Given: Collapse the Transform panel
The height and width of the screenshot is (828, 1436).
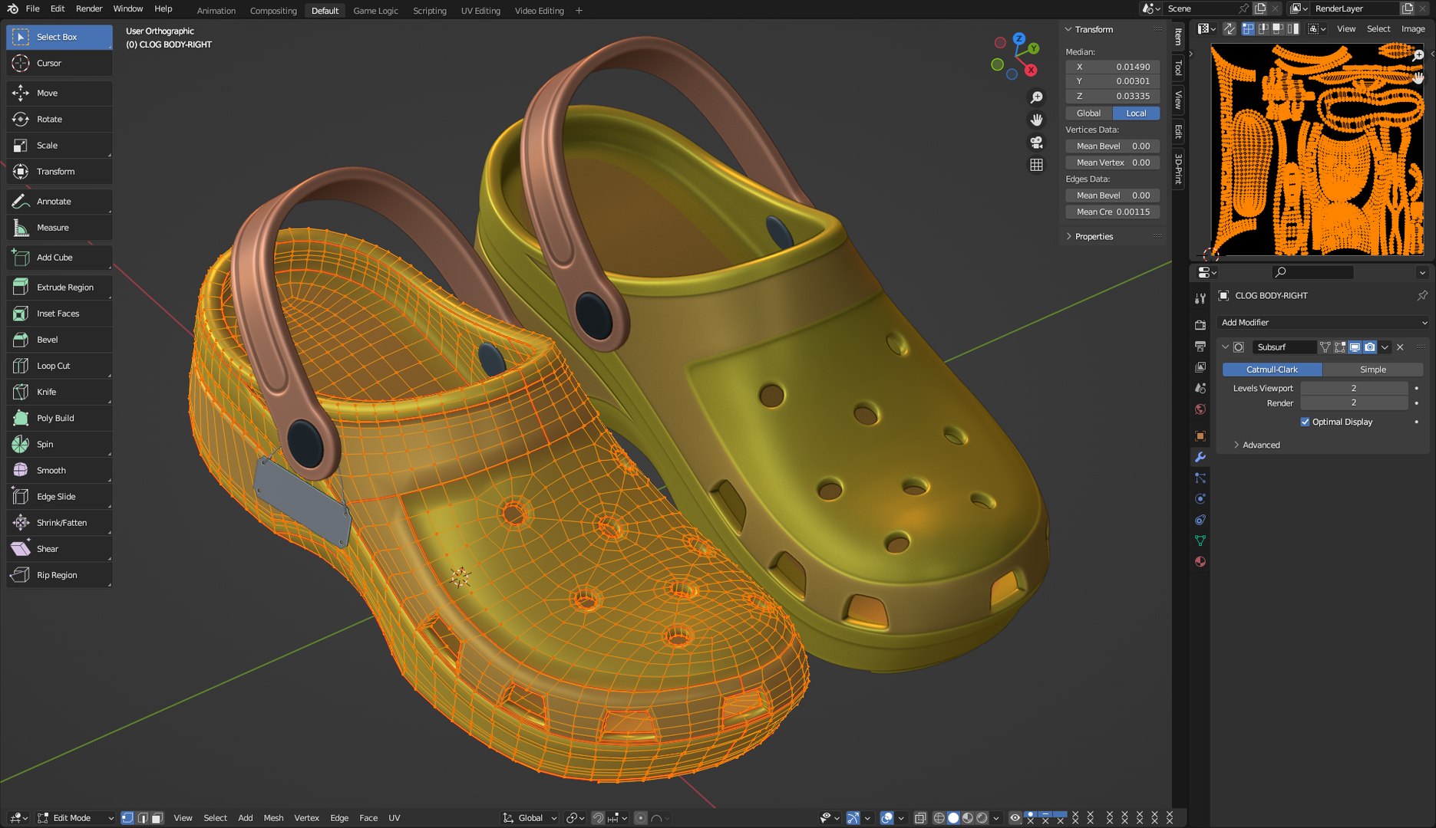Looking at the screenshot, I should coord(1068,29).
